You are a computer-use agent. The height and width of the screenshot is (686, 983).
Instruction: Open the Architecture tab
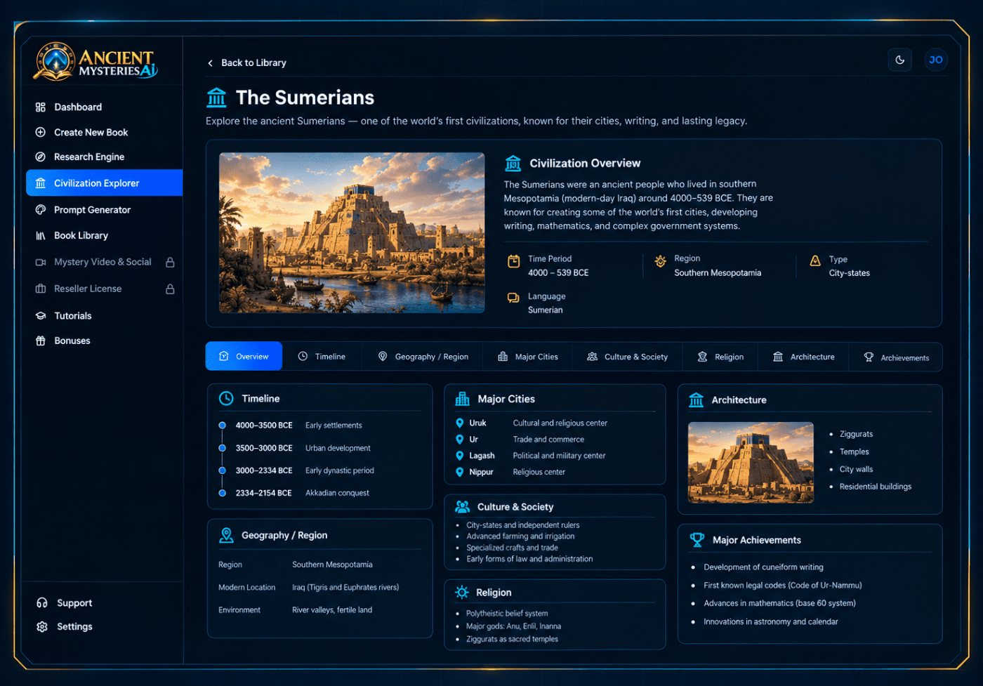click(803, 357)
